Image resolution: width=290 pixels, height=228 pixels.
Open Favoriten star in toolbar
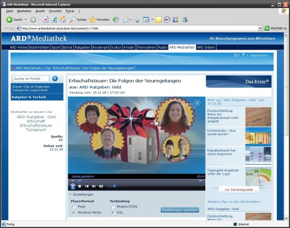(99, 20)
